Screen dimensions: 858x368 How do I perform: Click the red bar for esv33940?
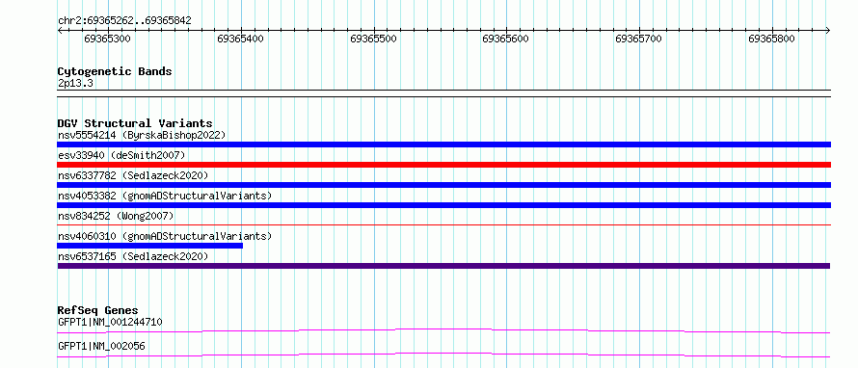point(443,165)
